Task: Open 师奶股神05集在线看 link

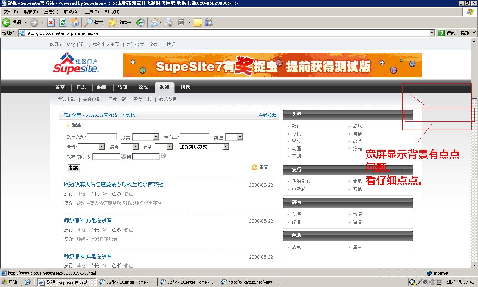Action: (88, 221)
